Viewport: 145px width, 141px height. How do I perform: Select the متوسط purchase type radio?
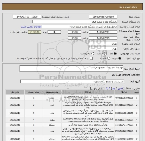[108, 58]
